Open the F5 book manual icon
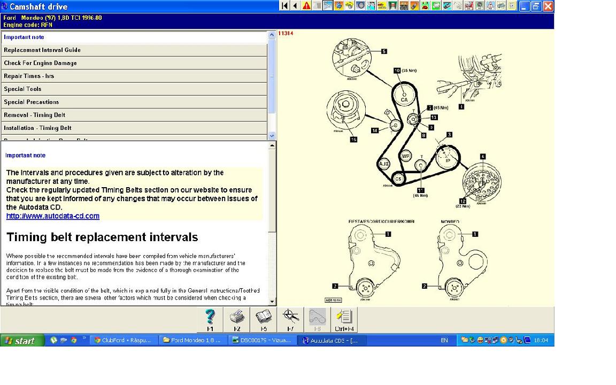 coord(264,320)
